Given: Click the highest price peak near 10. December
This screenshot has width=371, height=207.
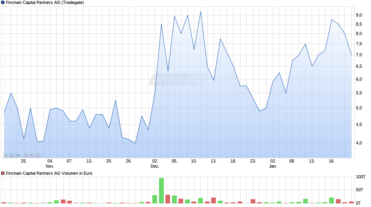Looking at the screenshot, I should [200, 11].
